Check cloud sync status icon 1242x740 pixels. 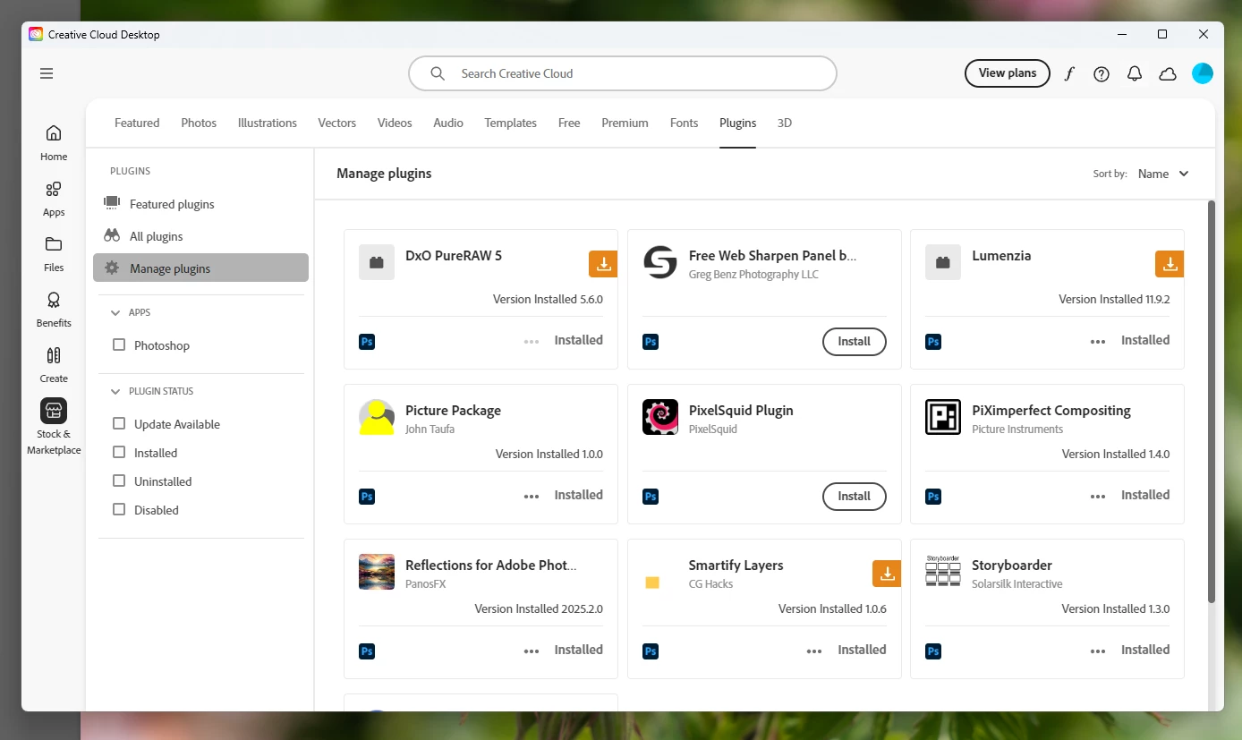pos(1168,74)
